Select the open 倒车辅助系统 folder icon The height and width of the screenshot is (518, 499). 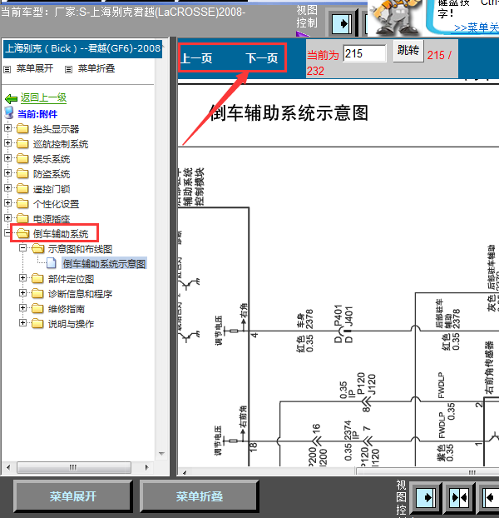click(22, 233)
